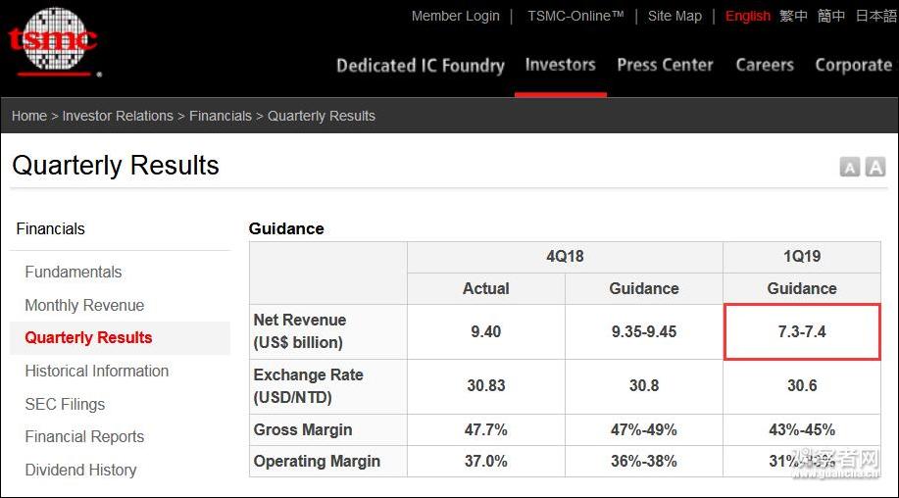Open Fundamentals in the sidebar
Screen dimensions: 899x498
(74, 272)
